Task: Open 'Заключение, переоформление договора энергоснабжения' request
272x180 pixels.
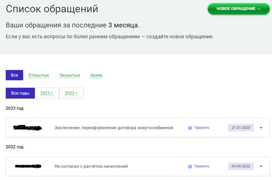Action: pyautogui.click(x=114, y=128)
